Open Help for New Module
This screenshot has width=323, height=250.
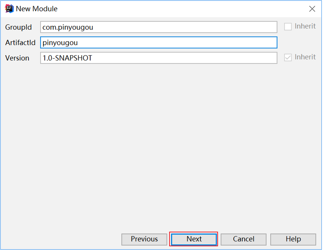293,239
